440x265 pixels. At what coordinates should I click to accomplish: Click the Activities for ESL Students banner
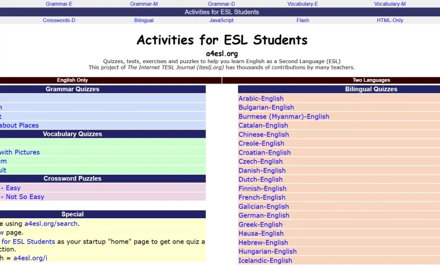coord(222,12)
